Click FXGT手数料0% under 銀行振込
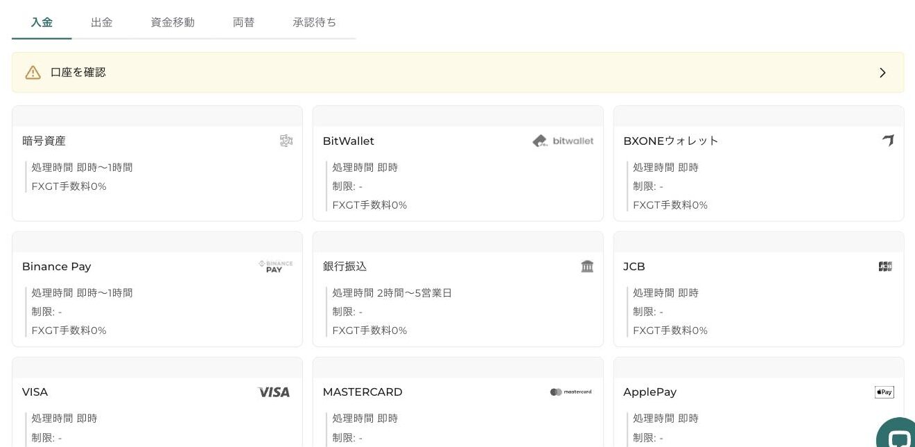The width and height of the screenshot is (915, 447). (x=369, y=331)
